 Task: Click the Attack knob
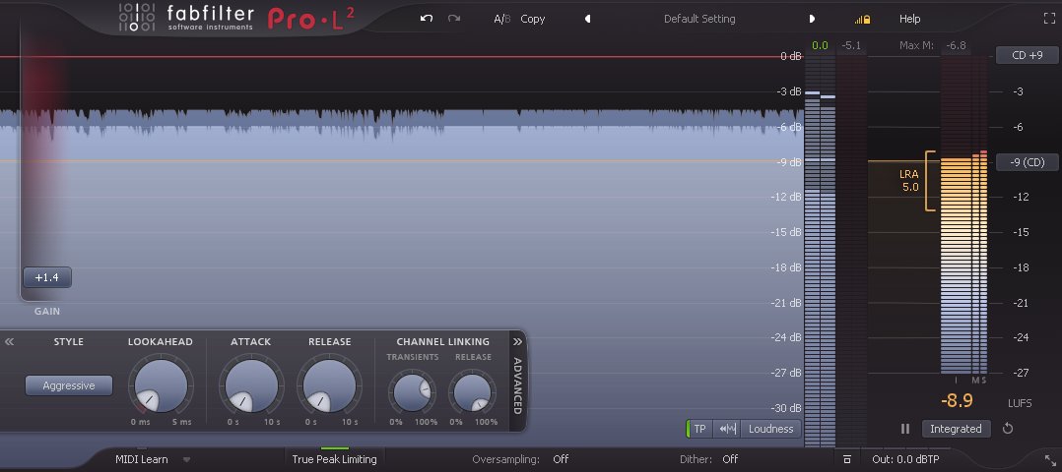pos(250,385)
